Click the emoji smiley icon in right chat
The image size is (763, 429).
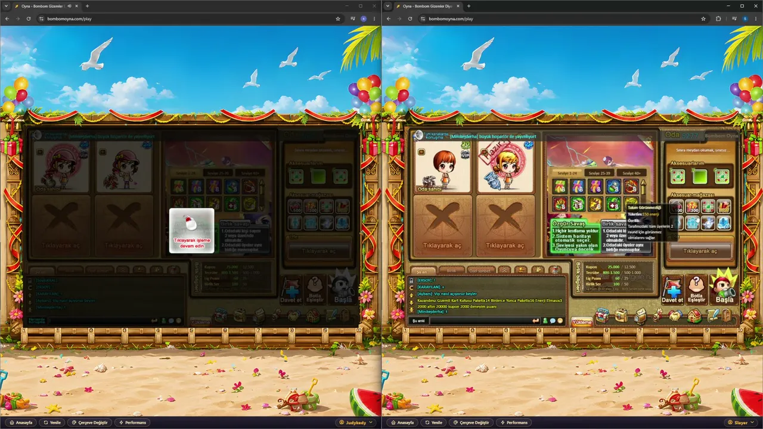[560, 321]
